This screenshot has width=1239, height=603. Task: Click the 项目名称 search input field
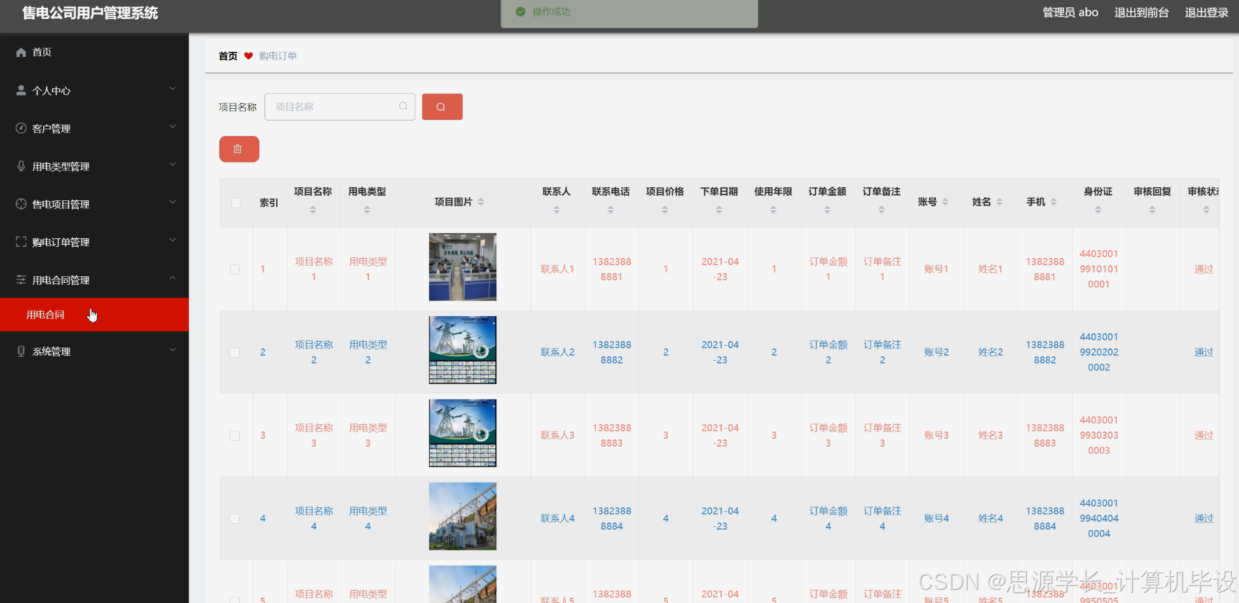coord(340,107)
